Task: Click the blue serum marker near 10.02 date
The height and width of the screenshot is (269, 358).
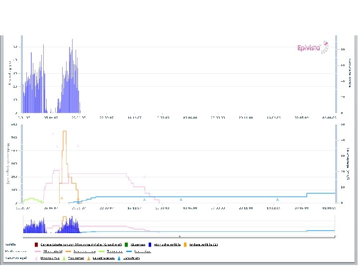Action: click(x=277, y=199)
